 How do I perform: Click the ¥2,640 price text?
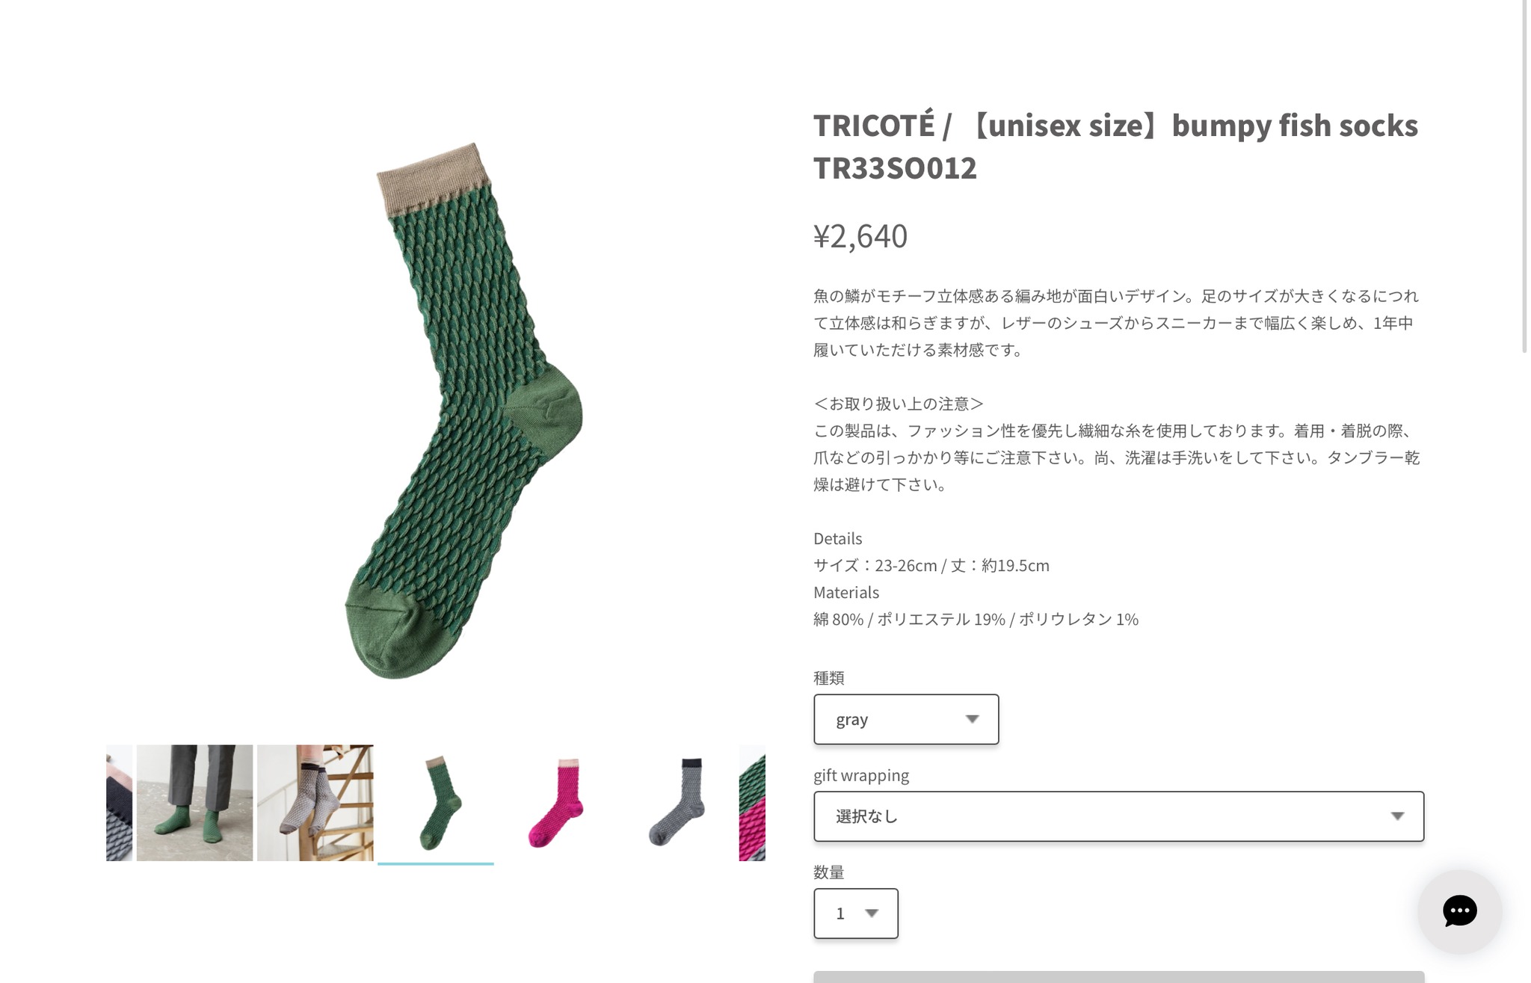pos(860,236)
